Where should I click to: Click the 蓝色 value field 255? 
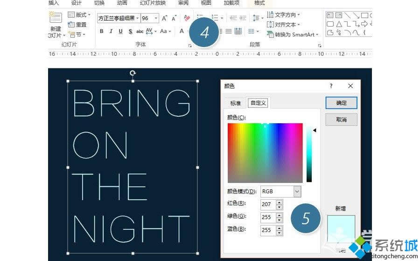(268, 230)
